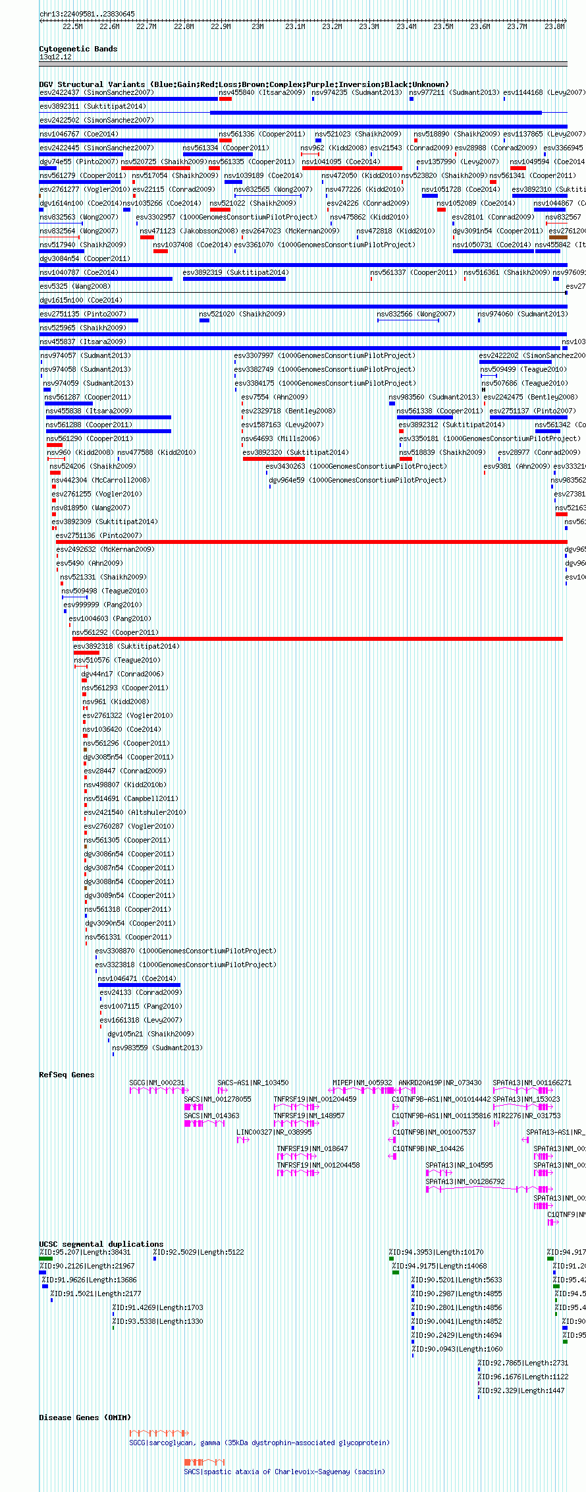The width and height of the screenshot is (586, 1492).
Task: Click variant esv2242475 (Bentley2008)
Action: click(x=531, y=397)
